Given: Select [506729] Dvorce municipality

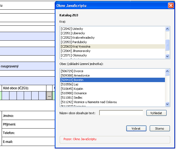Looking at the screenshot, I should point(112,71).
